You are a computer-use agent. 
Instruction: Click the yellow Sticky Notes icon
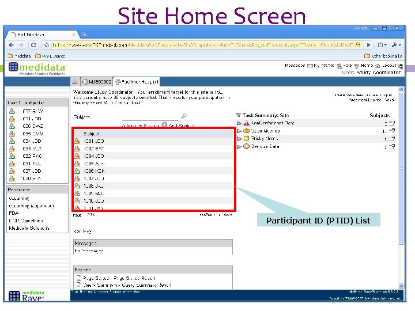point(247,138)
